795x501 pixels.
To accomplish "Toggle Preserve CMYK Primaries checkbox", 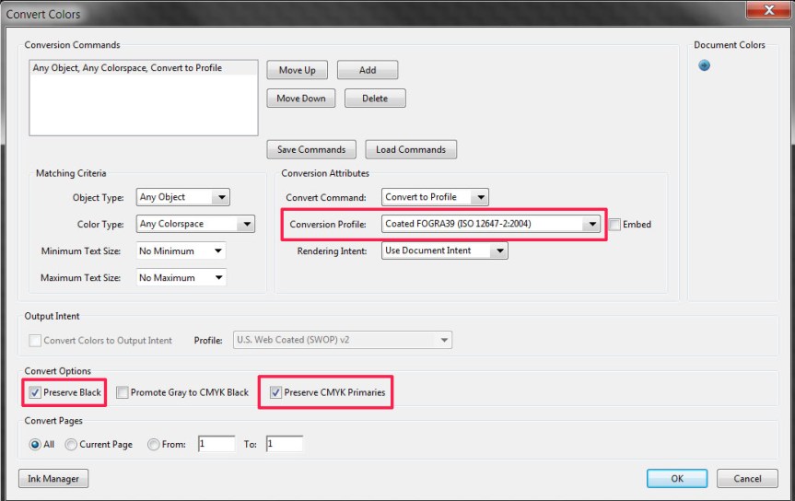I will pos(276,392).
